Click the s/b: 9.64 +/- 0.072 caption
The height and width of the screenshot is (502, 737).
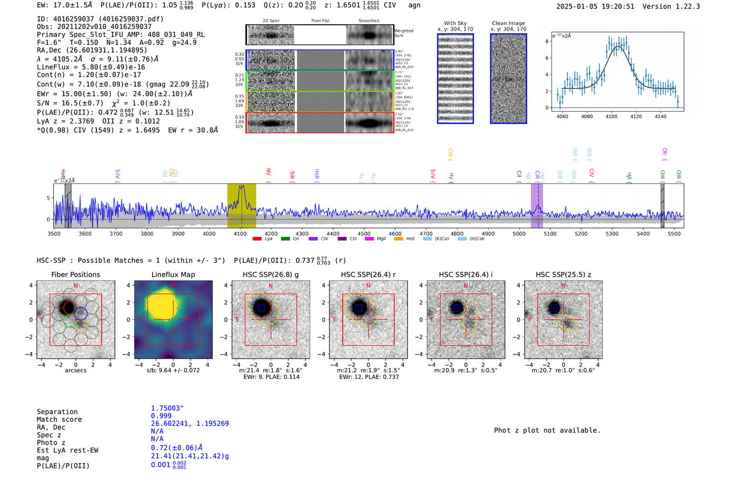[173, 370]
